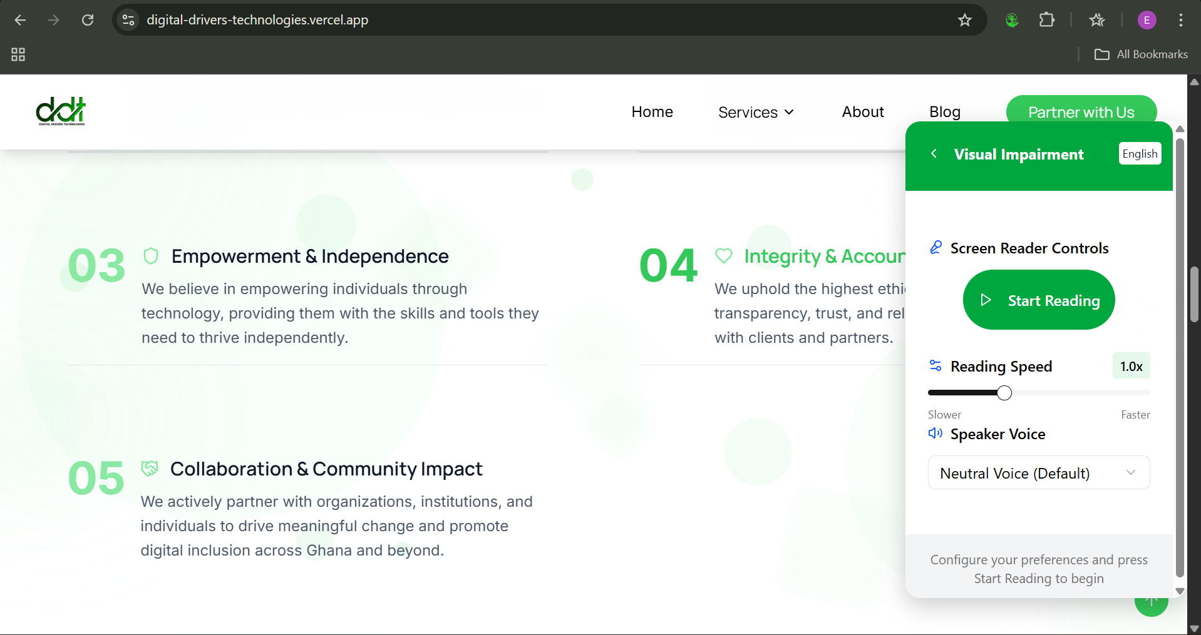Click the Speaker Voice audio icon
Image resolution: width=1201 pixels, height=635 pixels.
tap(936, 433)
